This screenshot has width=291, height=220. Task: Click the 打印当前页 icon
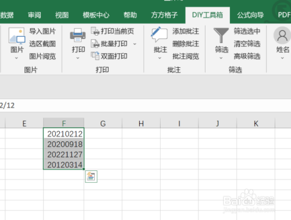[95, 31]
